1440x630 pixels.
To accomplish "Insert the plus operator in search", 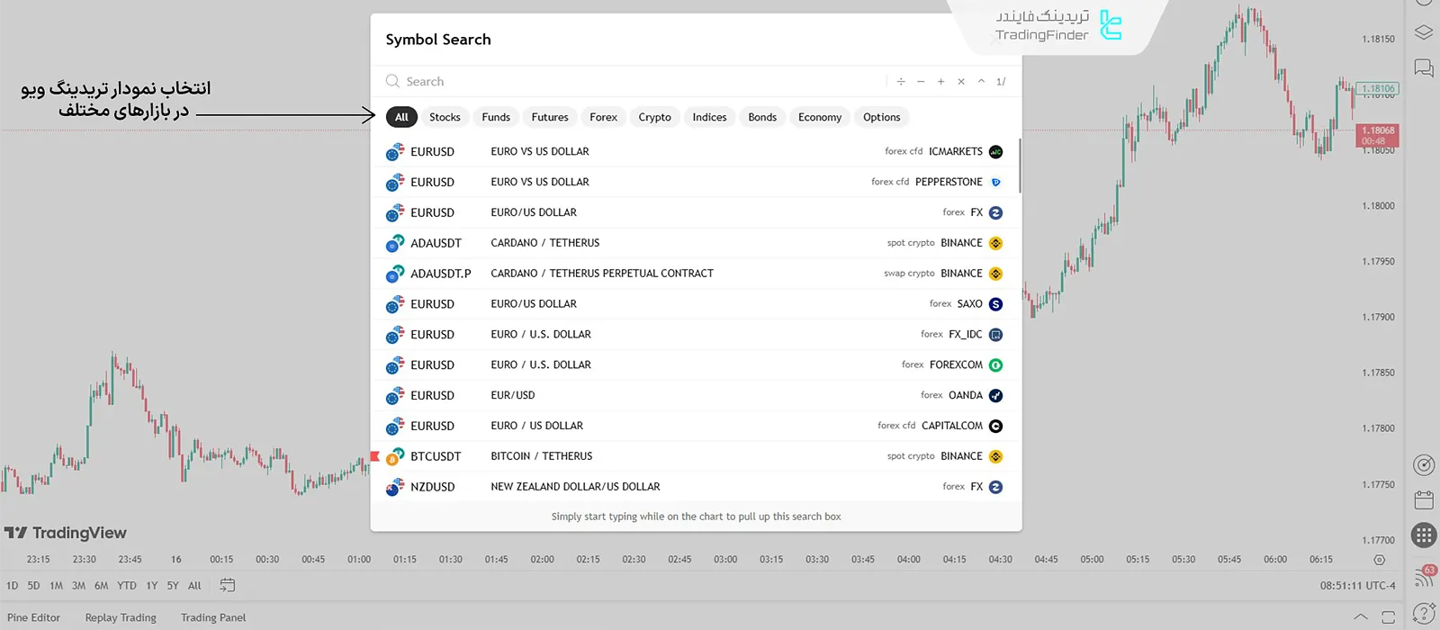I will [x=940, y=82].
